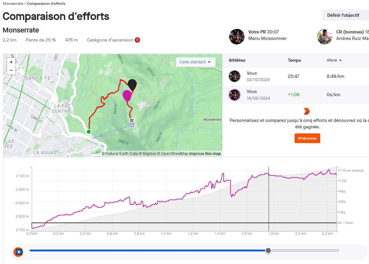The height and width of the screenshot is (264, 369).
Task: Click the orange chevron subscription icon
Action: click(307, 111)
